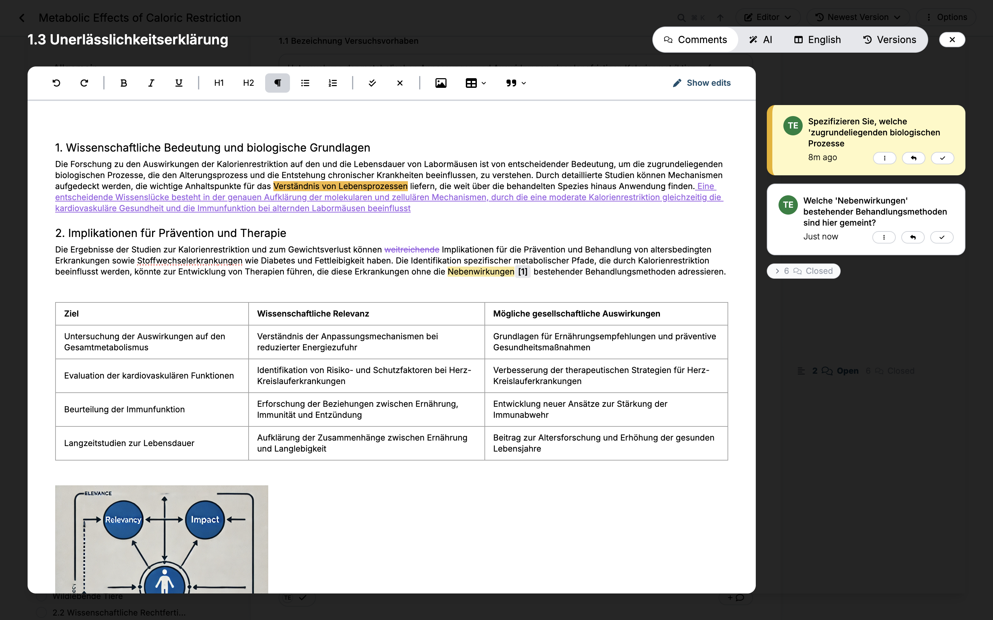Viewport: 993px width, 620px height.
Task: Open the Newest Version dropdown
Action: [x=857, y=17]
